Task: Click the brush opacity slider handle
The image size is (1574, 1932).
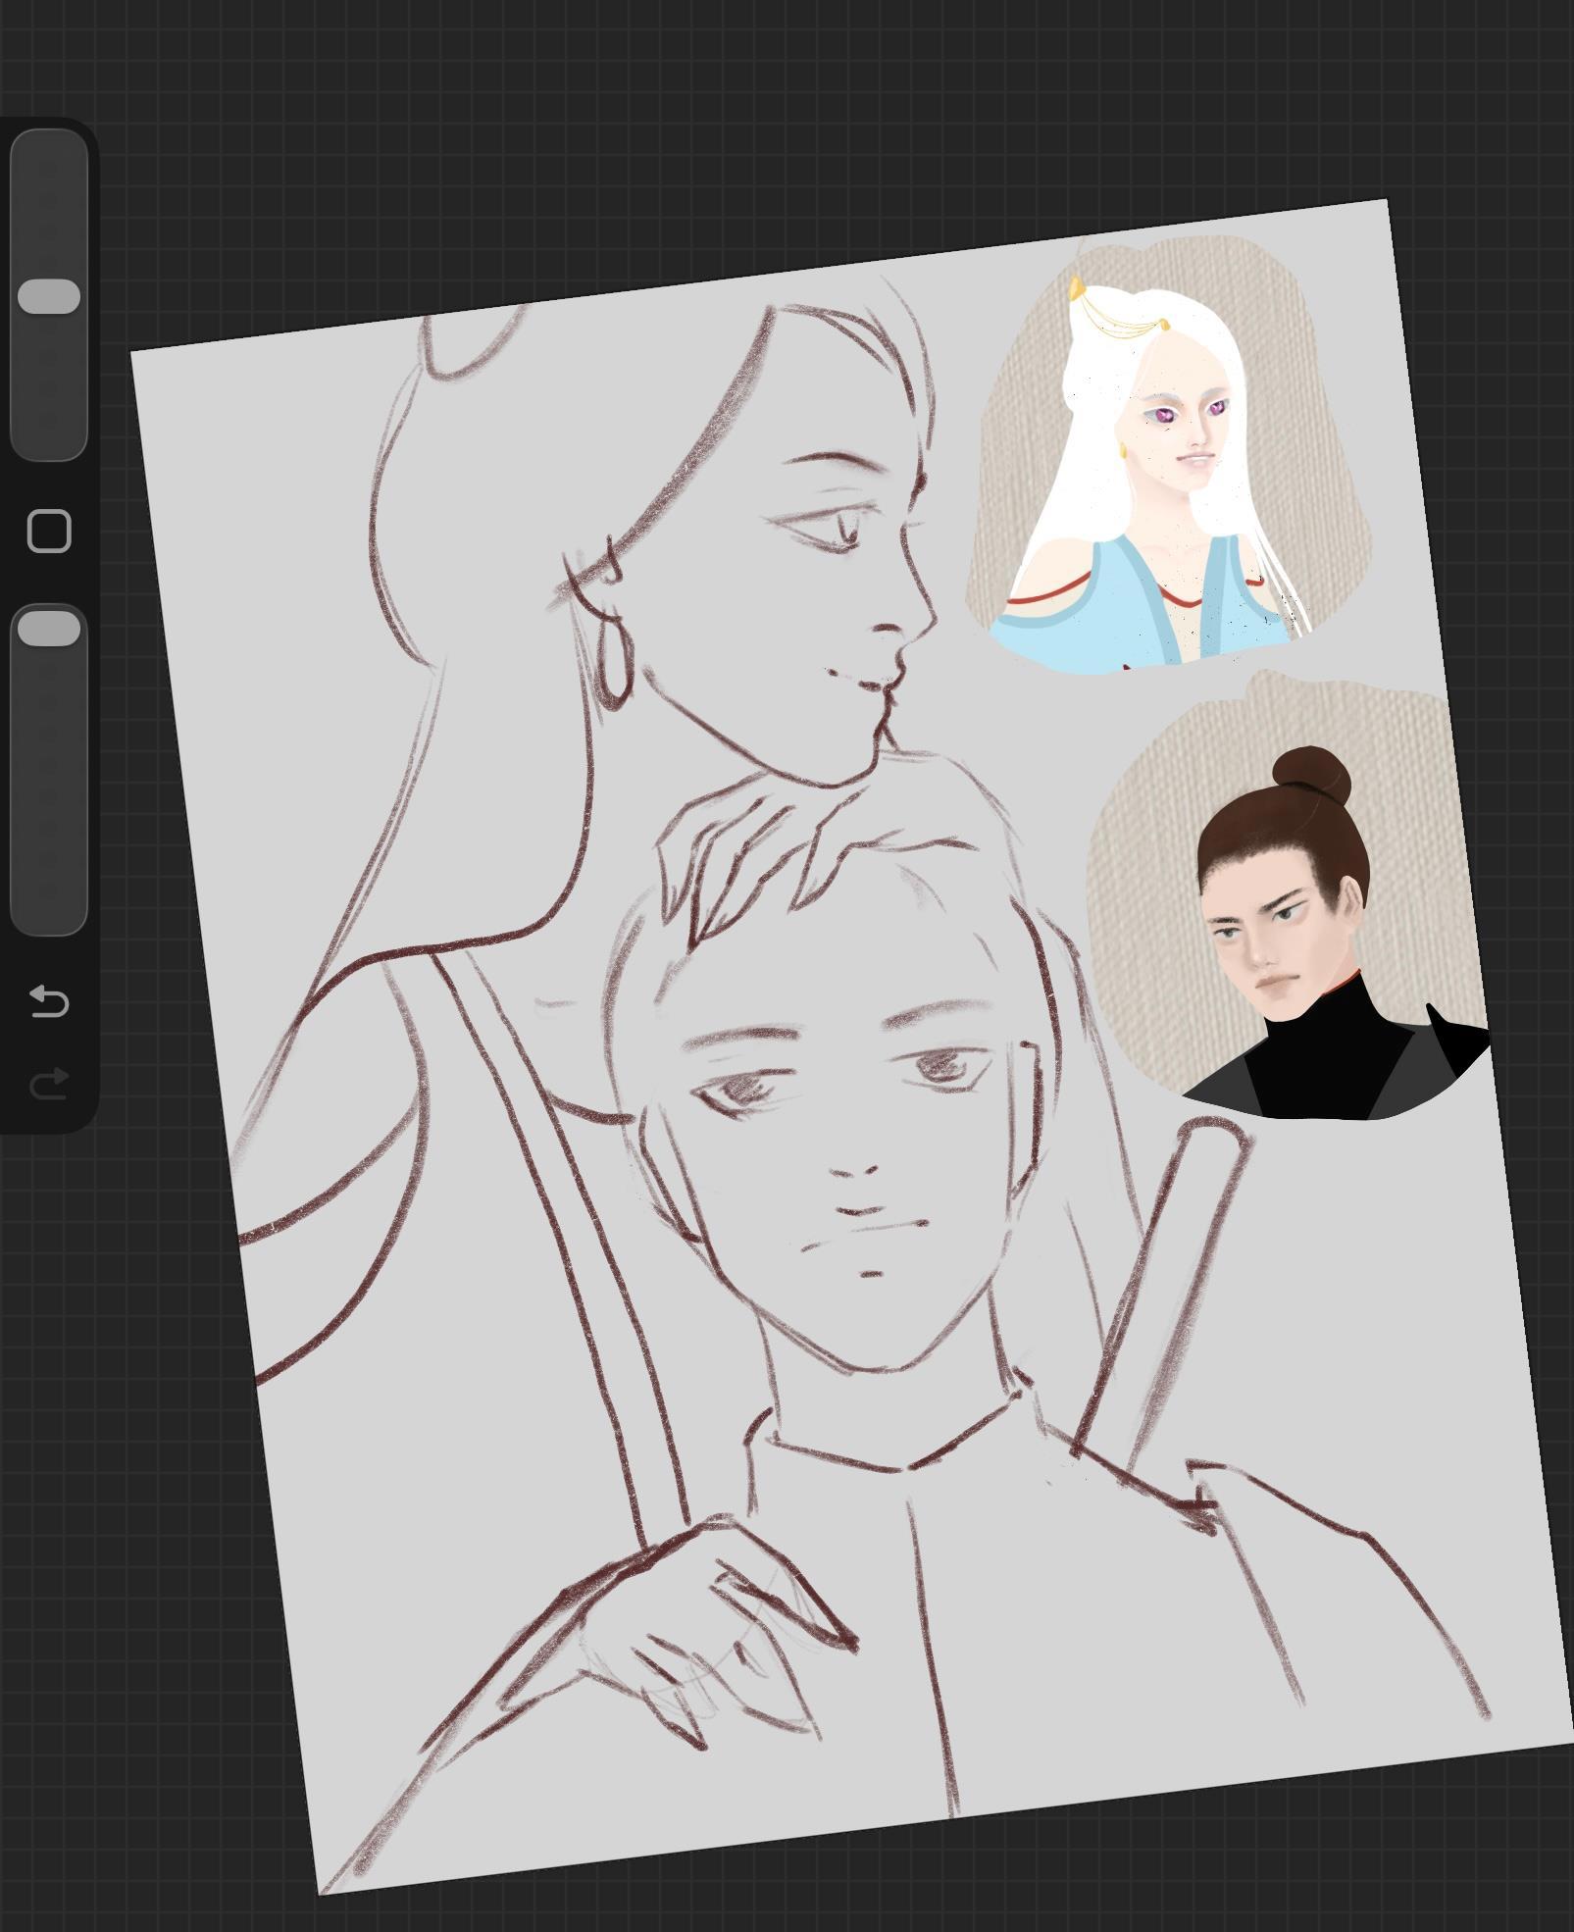Action: (x=49, y=629)
